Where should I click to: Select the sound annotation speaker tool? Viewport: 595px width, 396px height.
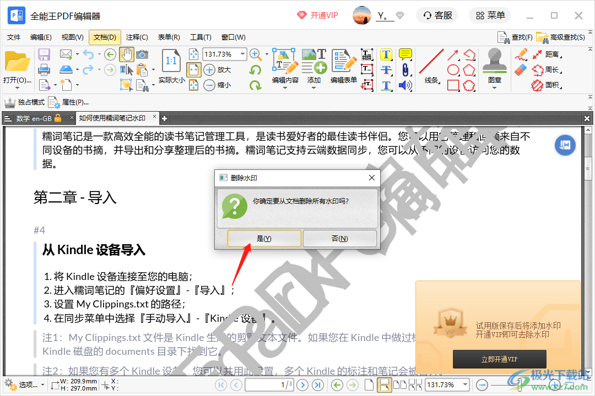[405, 85]
